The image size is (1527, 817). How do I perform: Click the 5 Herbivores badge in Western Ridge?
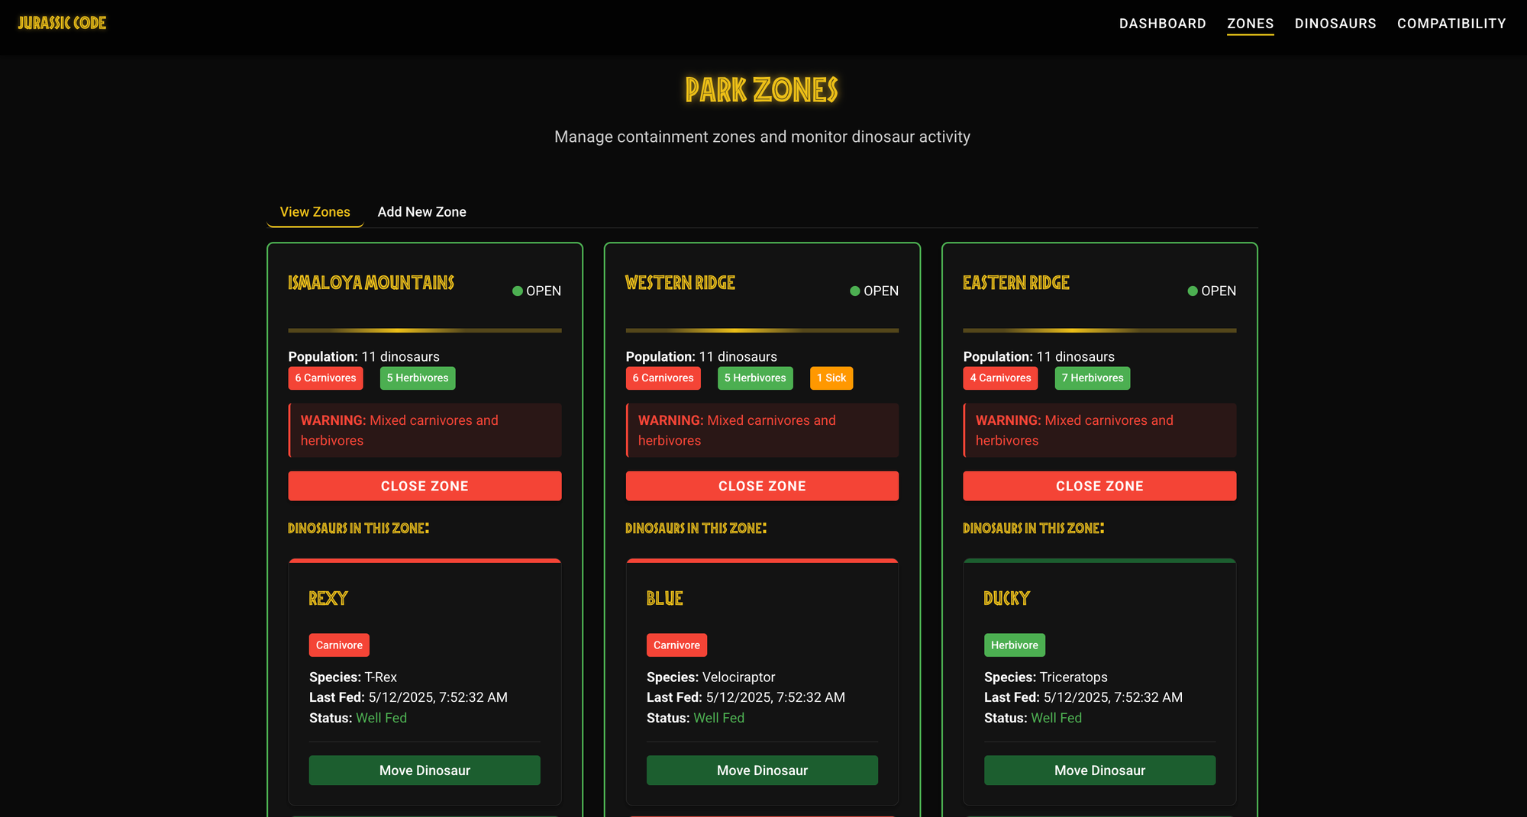tap(755, 378)
